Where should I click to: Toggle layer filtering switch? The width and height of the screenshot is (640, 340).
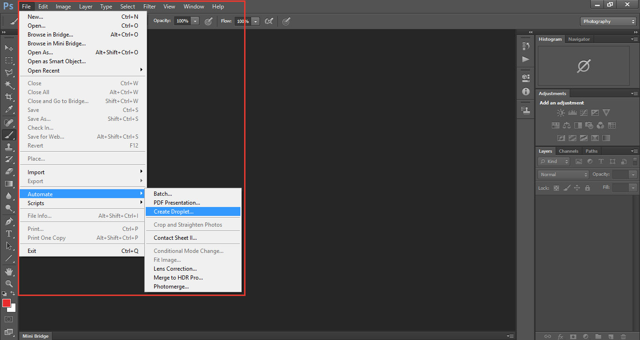point(635,161)
